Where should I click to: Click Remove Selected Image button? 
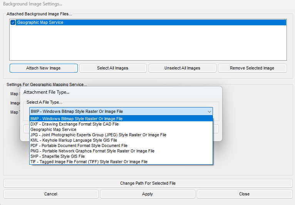tap(252, 68)
